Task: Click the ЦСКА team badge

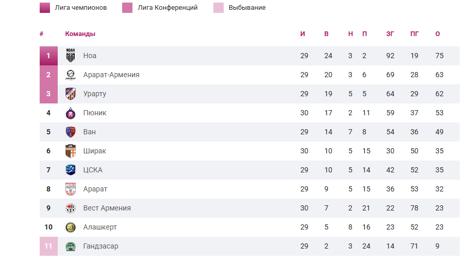Action: click(x=71, y=170)
